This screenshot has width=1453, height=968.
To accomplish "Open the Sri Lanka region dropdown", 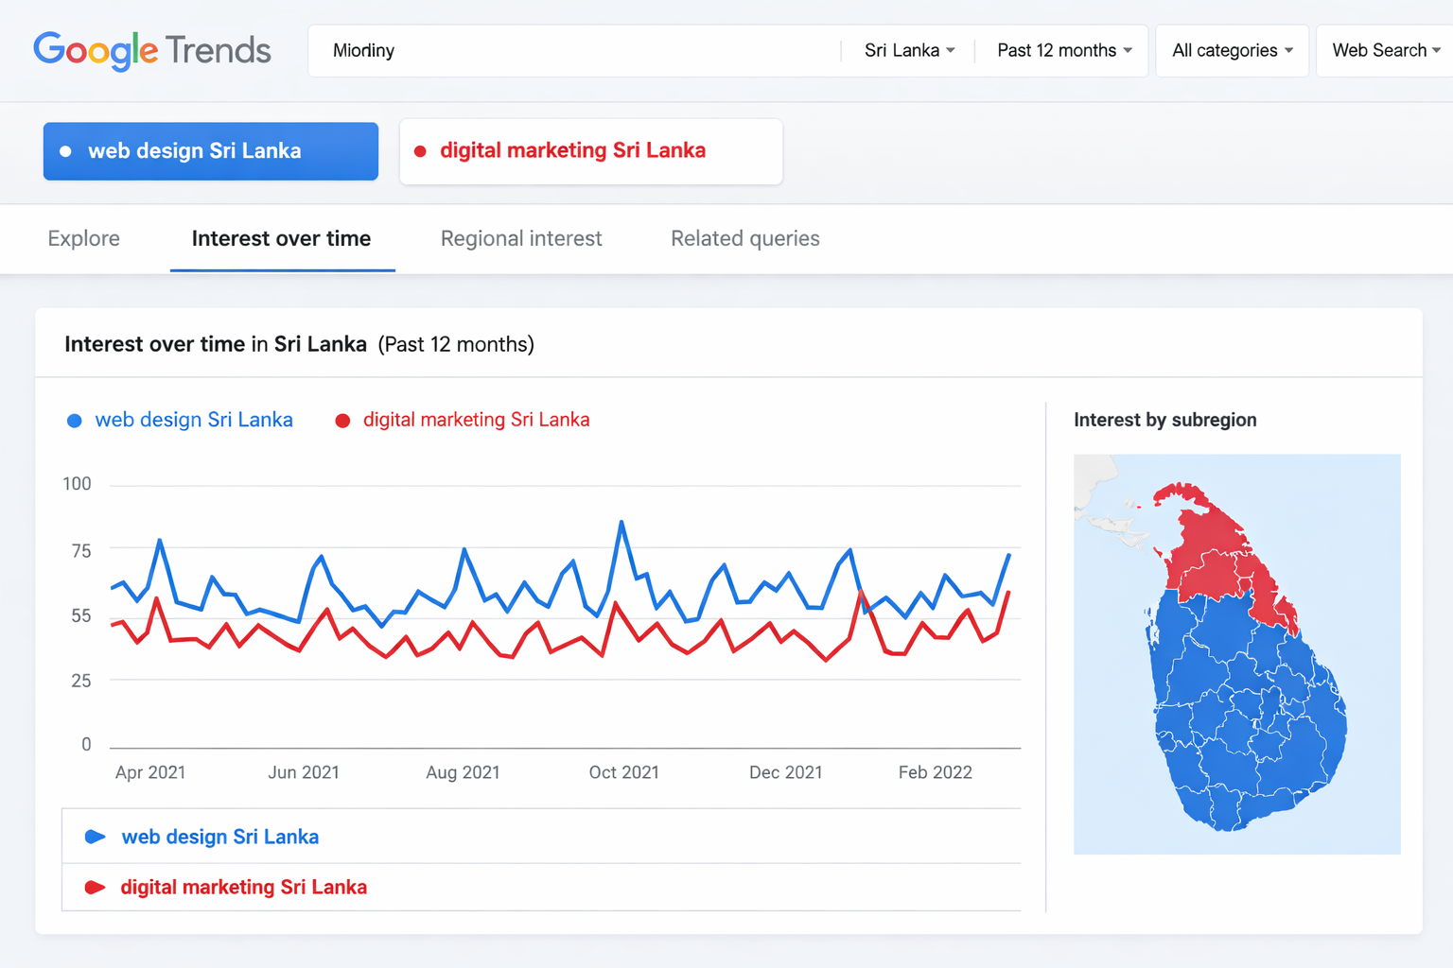I will (x=908, y=50).
